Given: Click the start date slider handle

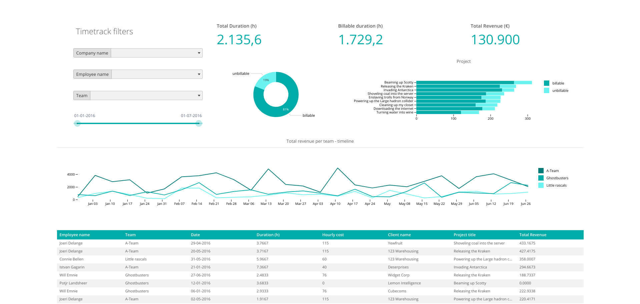Looking at the screenshot, I should (77, 123).
